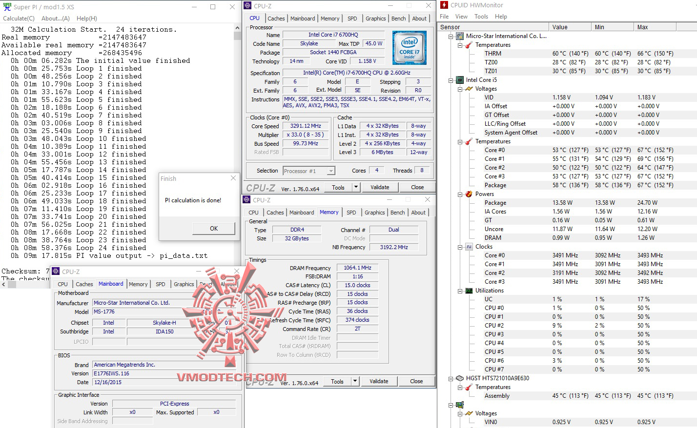Image resolution: width=697 pixels, height=428 pixels.
Task: Collapse Temperatures under Intel Core i5
Action: coord(460,141)
